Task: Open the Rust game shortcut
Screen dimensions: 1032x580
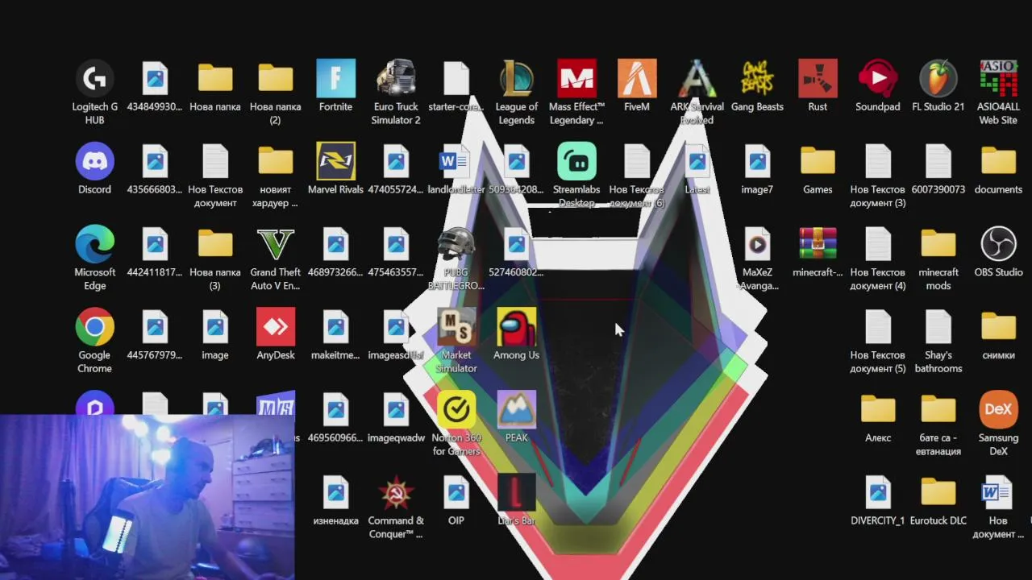Action: tap(818, 85)
